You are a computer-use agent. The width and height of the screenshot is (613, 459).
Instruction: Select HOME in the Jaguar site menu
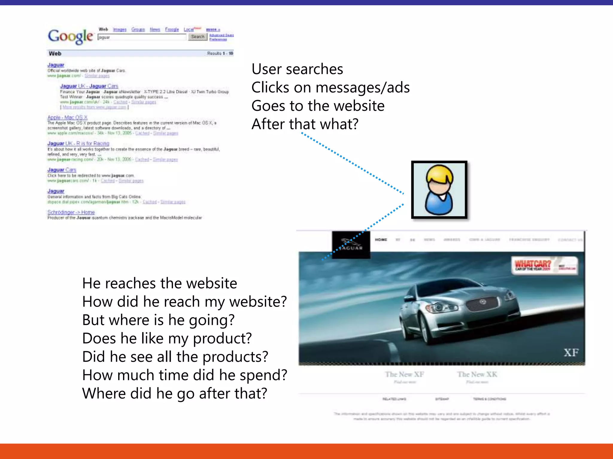[x=381, y=240]
